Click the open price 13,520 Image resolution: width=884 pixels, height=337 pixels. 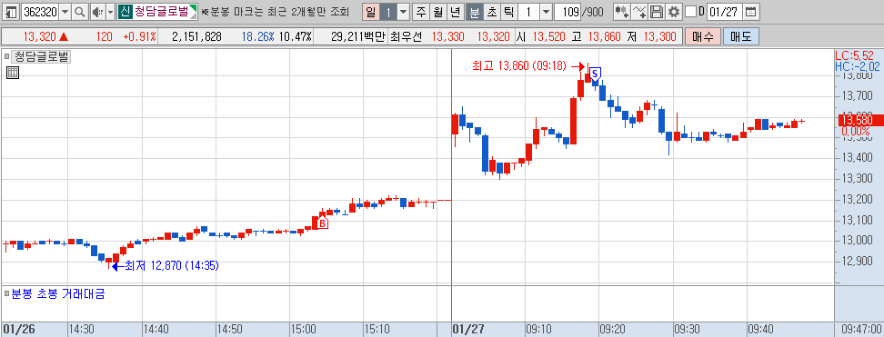[549, 37]
